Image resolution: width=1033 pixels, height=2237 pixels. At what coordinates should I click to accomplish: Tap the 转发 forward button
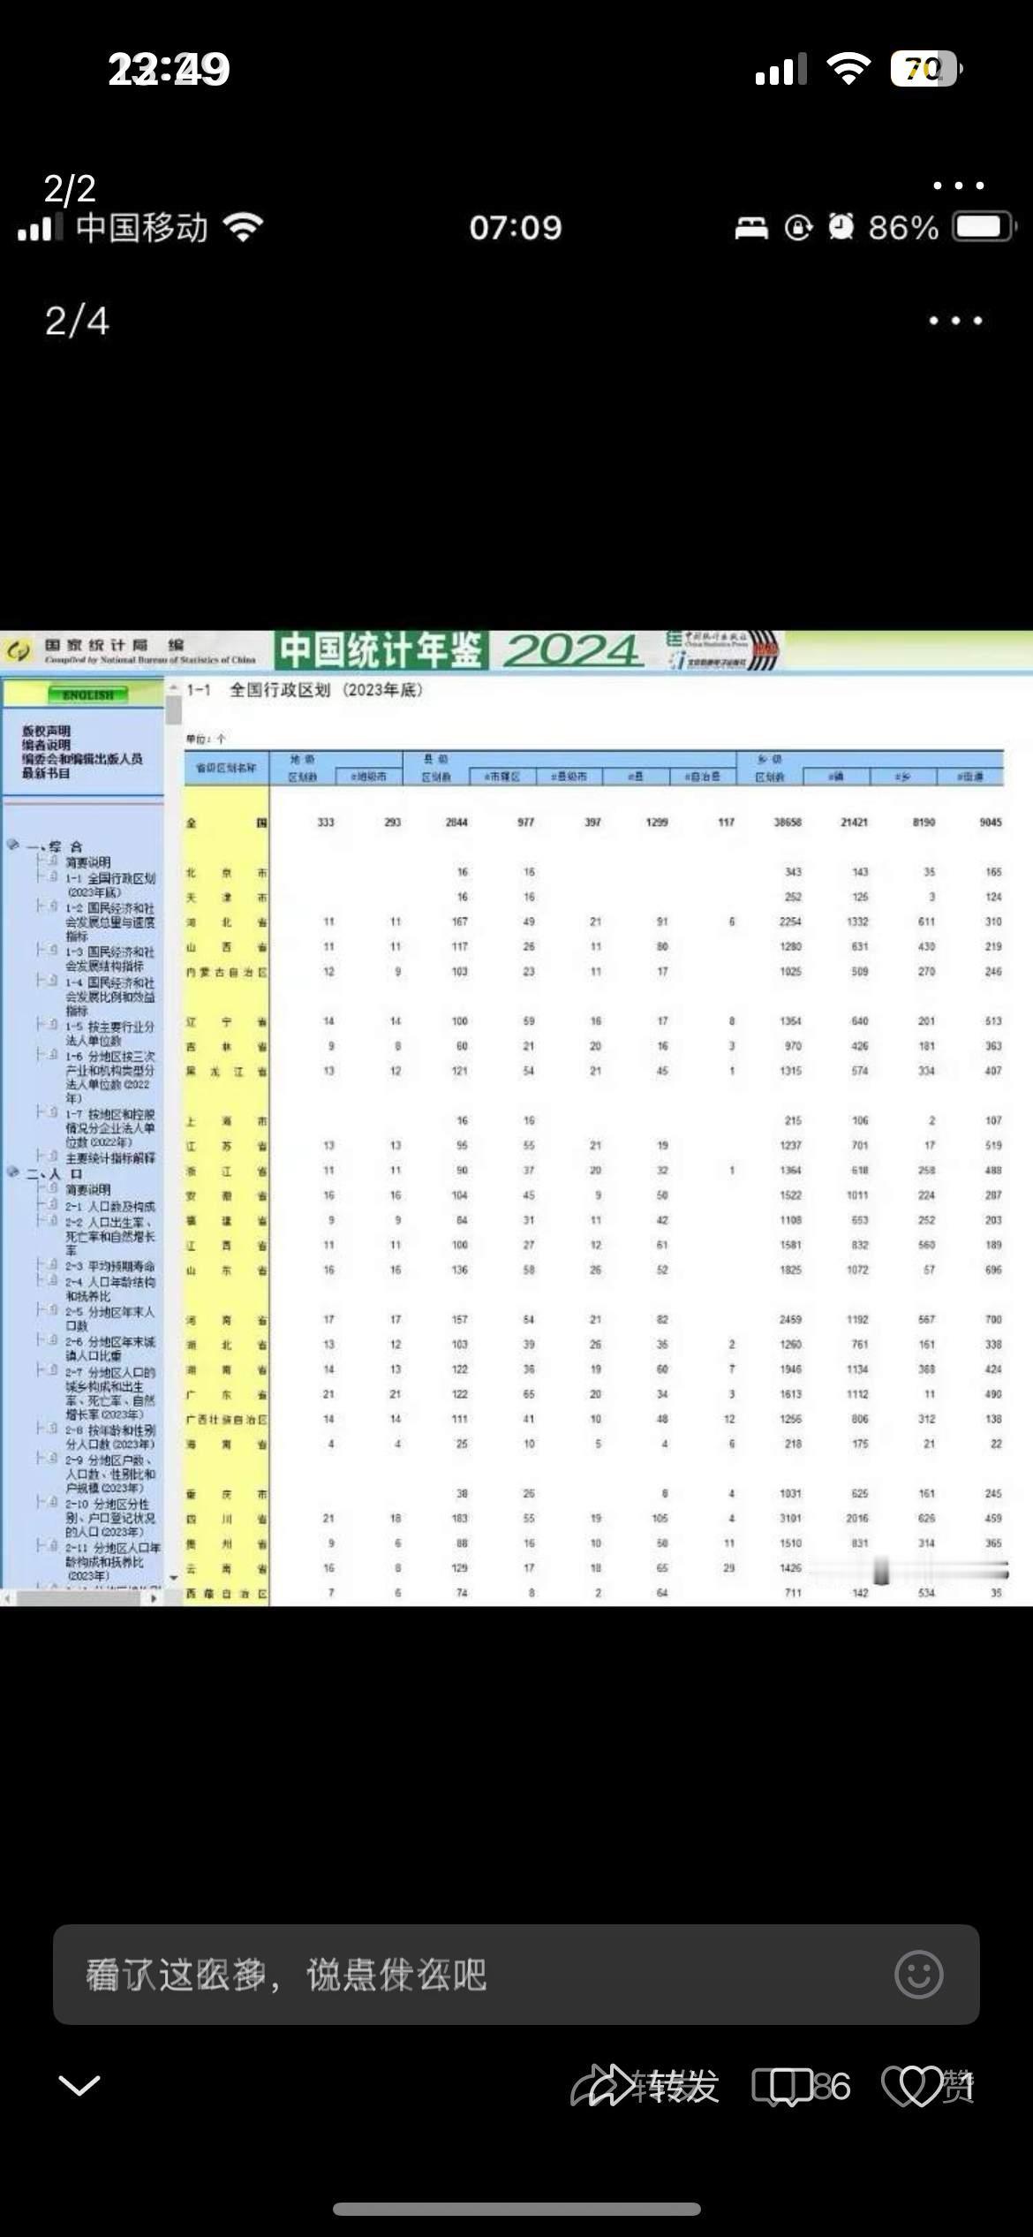tap(645, 2086)
